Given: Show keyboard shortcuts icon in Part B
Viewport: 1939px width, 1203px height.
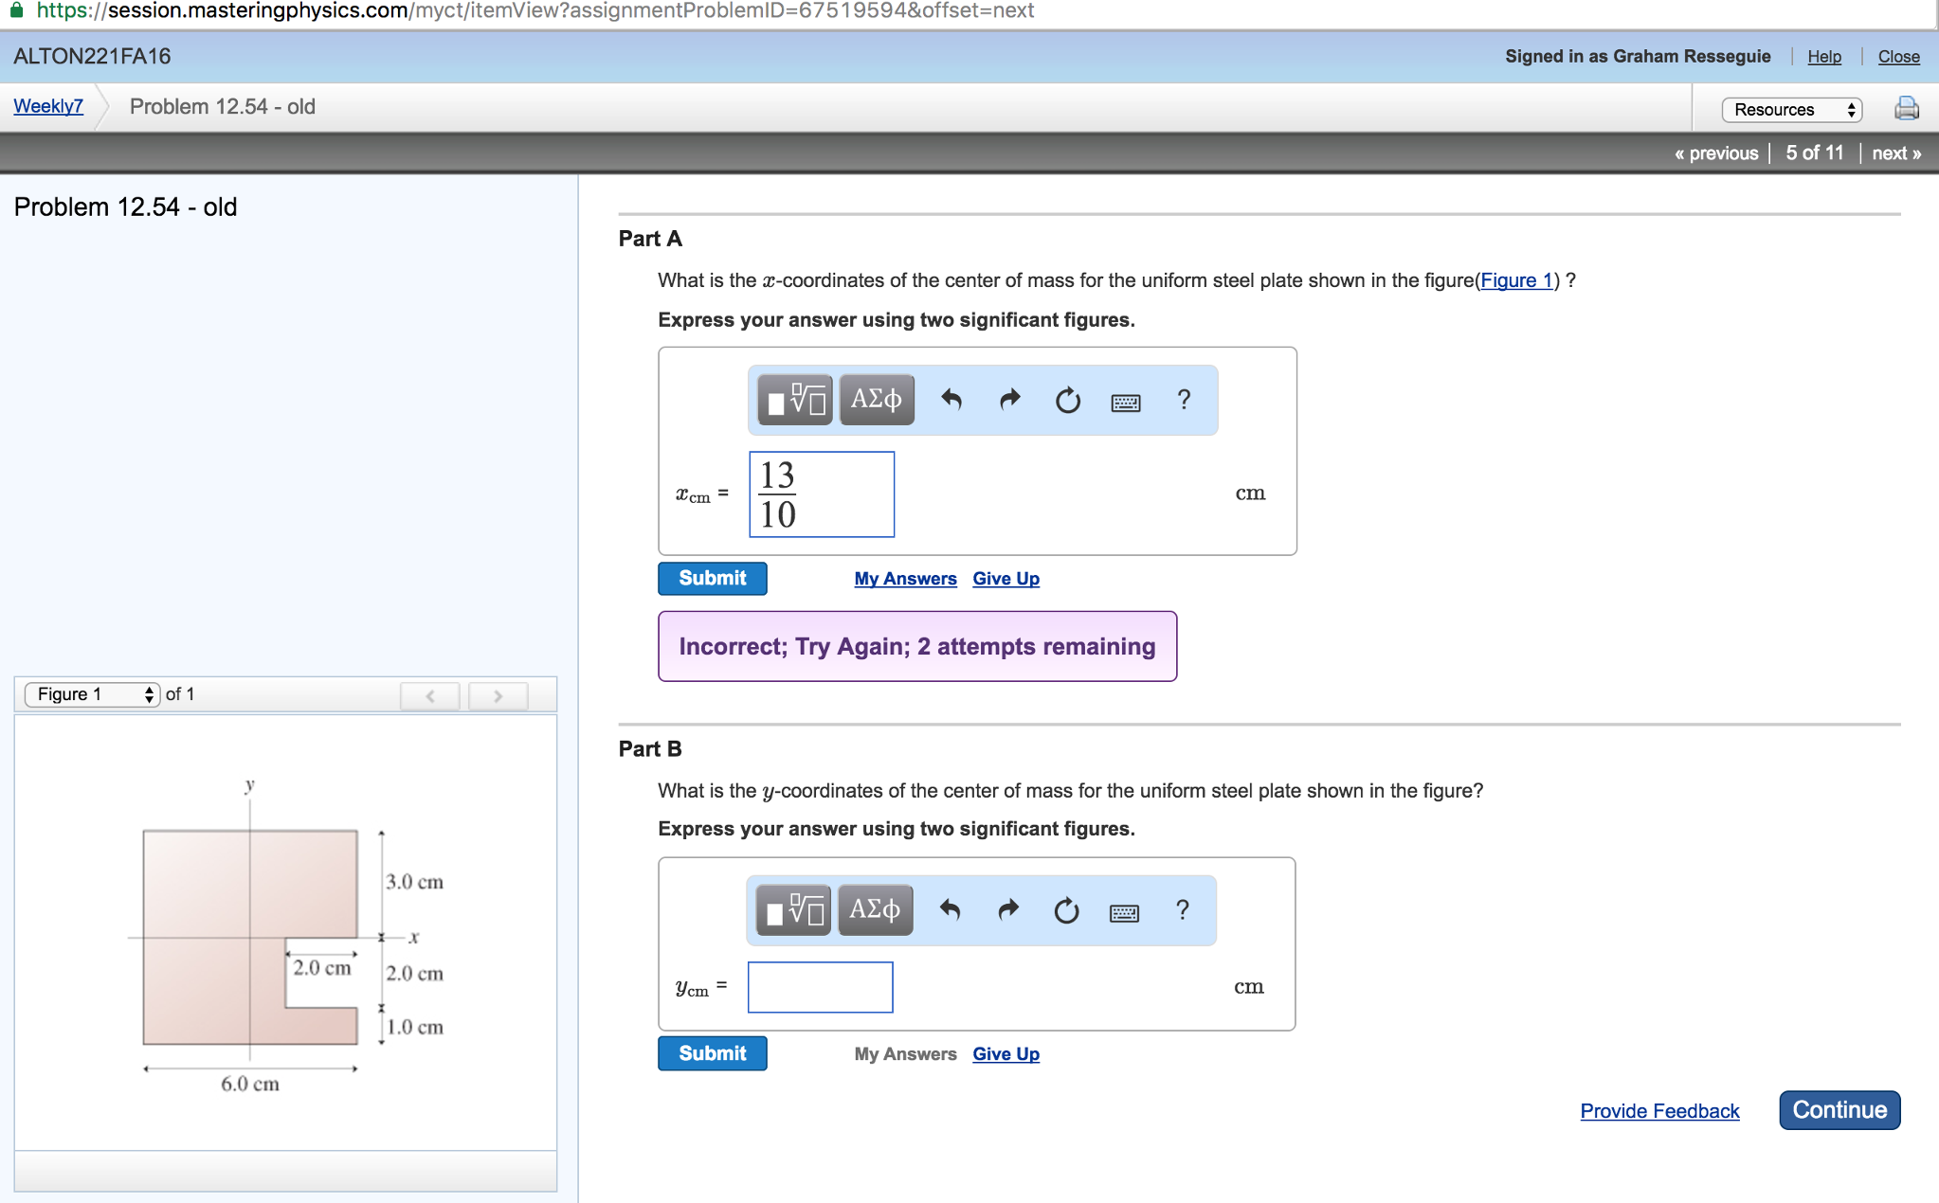Looking at the screenshot, I should click(x=1124, y=913).
